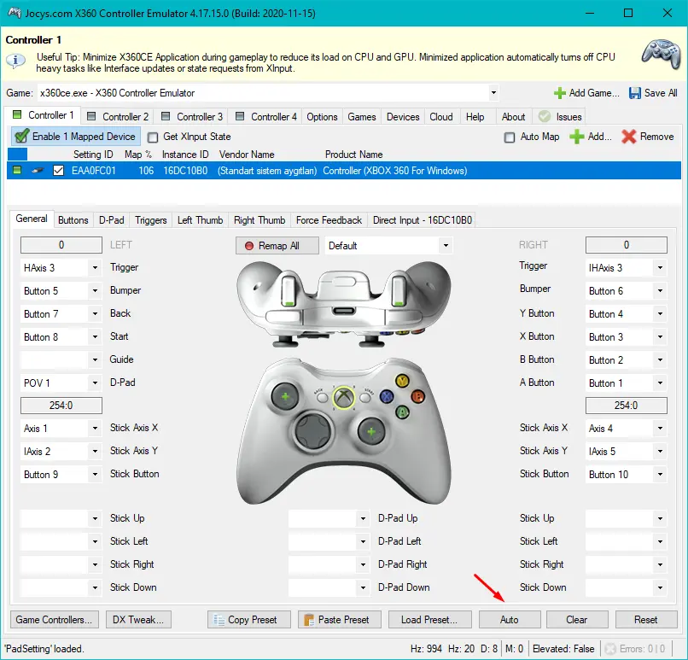This screenshot has width=688, height=660.
Task: Click the green plus Add device icon
Action: 576,137
